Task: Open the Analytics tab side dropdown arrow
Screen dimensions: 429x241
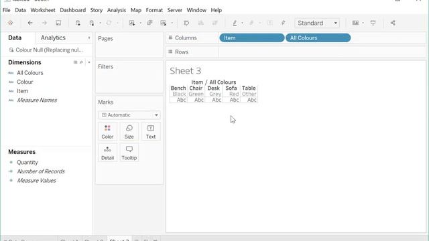Action: coord(89,37)
